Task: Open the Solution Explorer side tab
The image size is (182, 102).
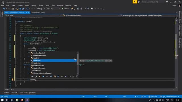Action: pyautogui.click(x=180, y=30)
